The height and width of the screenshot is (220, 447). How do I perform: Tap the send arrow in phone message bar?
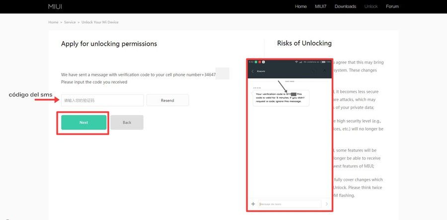pos(327,204)
